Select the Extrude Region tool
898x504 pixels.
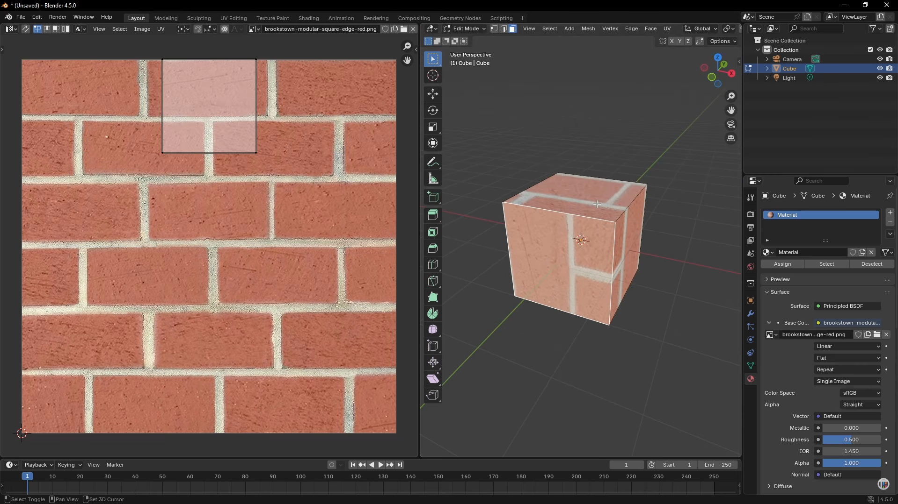pos(433,215)
